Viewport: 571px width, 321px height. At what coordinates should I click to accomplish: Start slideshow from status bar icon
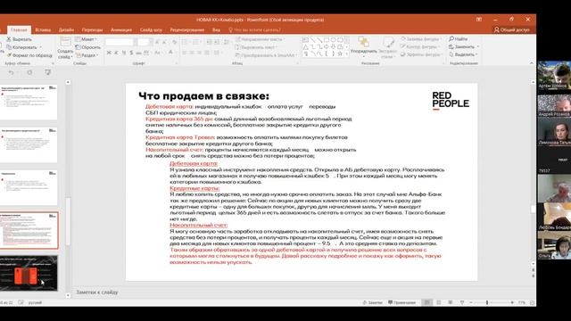pyautogui.click(x=462, y=302)
